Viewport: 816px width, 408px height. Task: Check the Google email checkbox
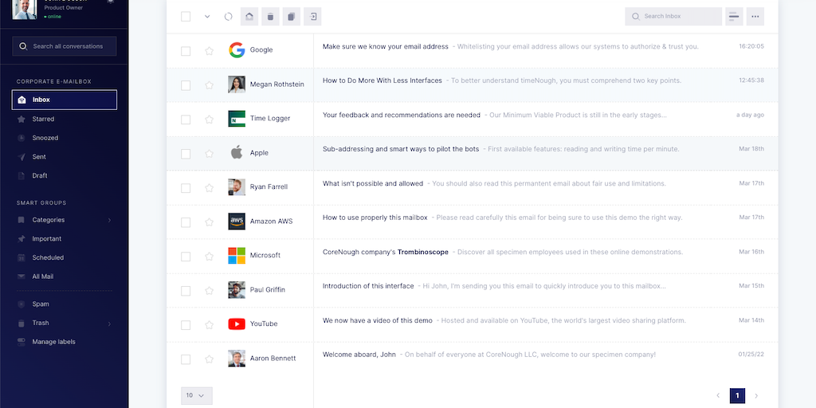tap(186, 51)
